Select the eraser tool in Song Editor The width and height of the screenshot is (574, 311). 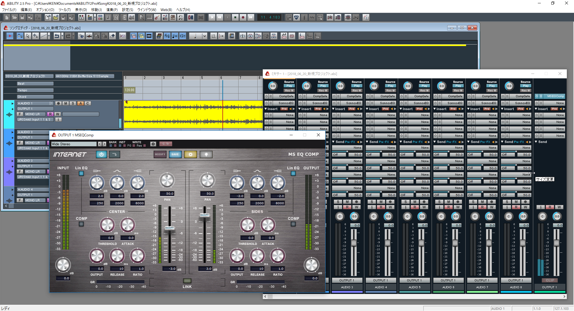click(112, 36)
